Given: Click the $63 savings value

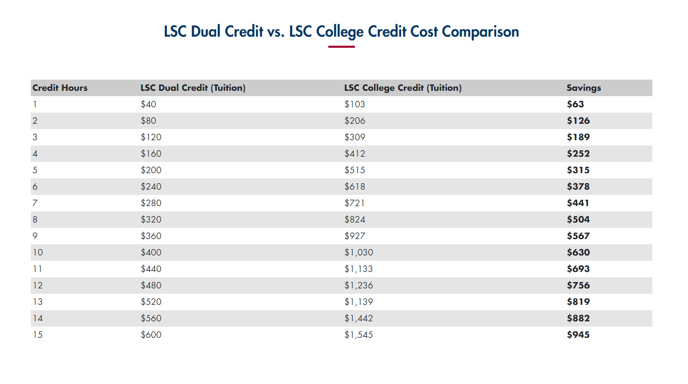Looking at the screenshot, I should click(x=575, y=105).
